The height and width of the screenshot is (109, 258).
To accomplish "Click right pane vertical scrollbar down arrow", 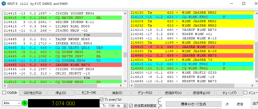I will [256, 81].
